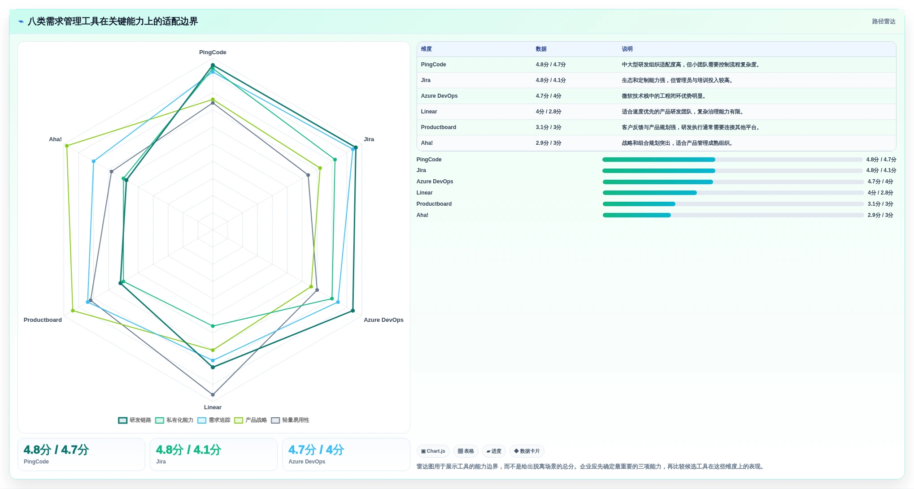This screenshot has width=914, height=489.
Task: Click the Jira axis label on the radar
Action: click(x=369, y=139)
